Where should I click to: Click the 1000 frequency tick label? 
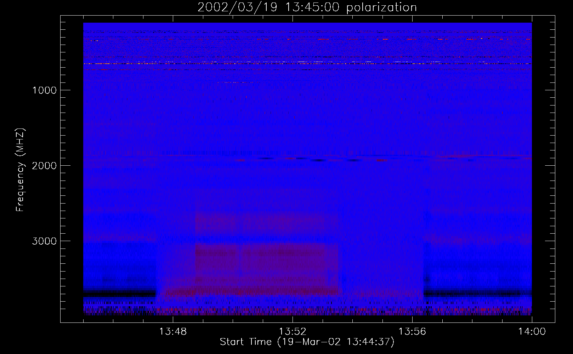point(44,90)
